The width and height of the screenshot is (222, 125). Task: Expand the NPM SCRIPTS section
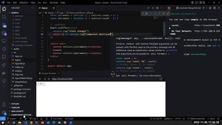pos(17,111)
